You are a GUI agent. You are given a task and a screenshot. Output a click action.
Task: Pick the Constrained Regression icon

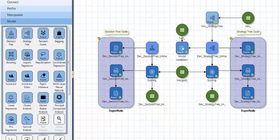click(59, 55)
